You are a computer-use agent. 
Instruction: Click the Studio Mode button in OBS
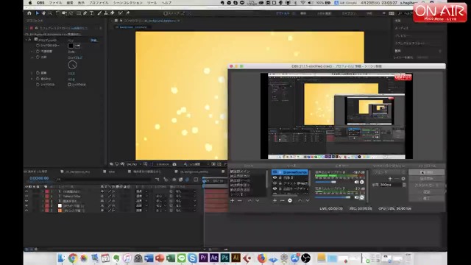[426, 185]
